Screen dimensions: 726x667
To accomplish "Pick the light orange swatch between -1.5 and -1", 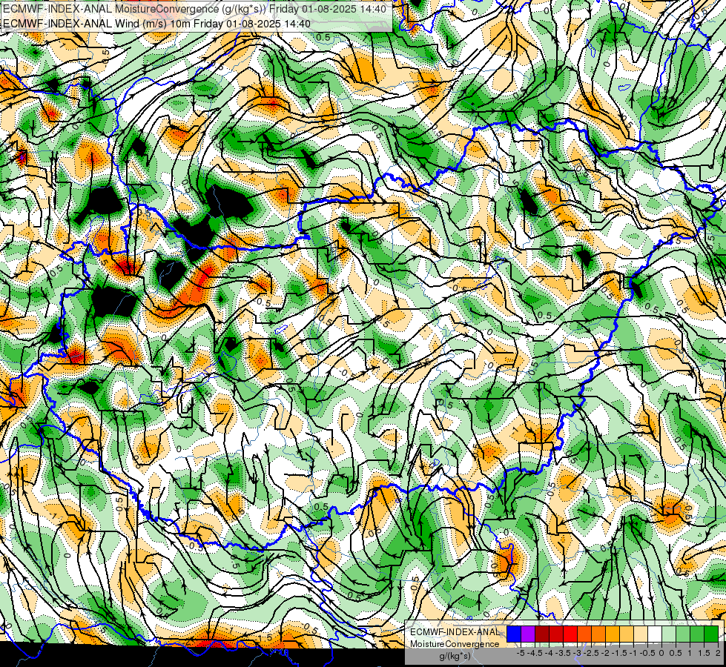I will coord(627,634).
